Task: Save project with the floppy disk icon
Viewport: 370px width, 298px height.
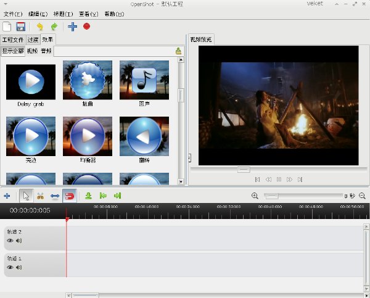Action: click(x=21, y=27)
